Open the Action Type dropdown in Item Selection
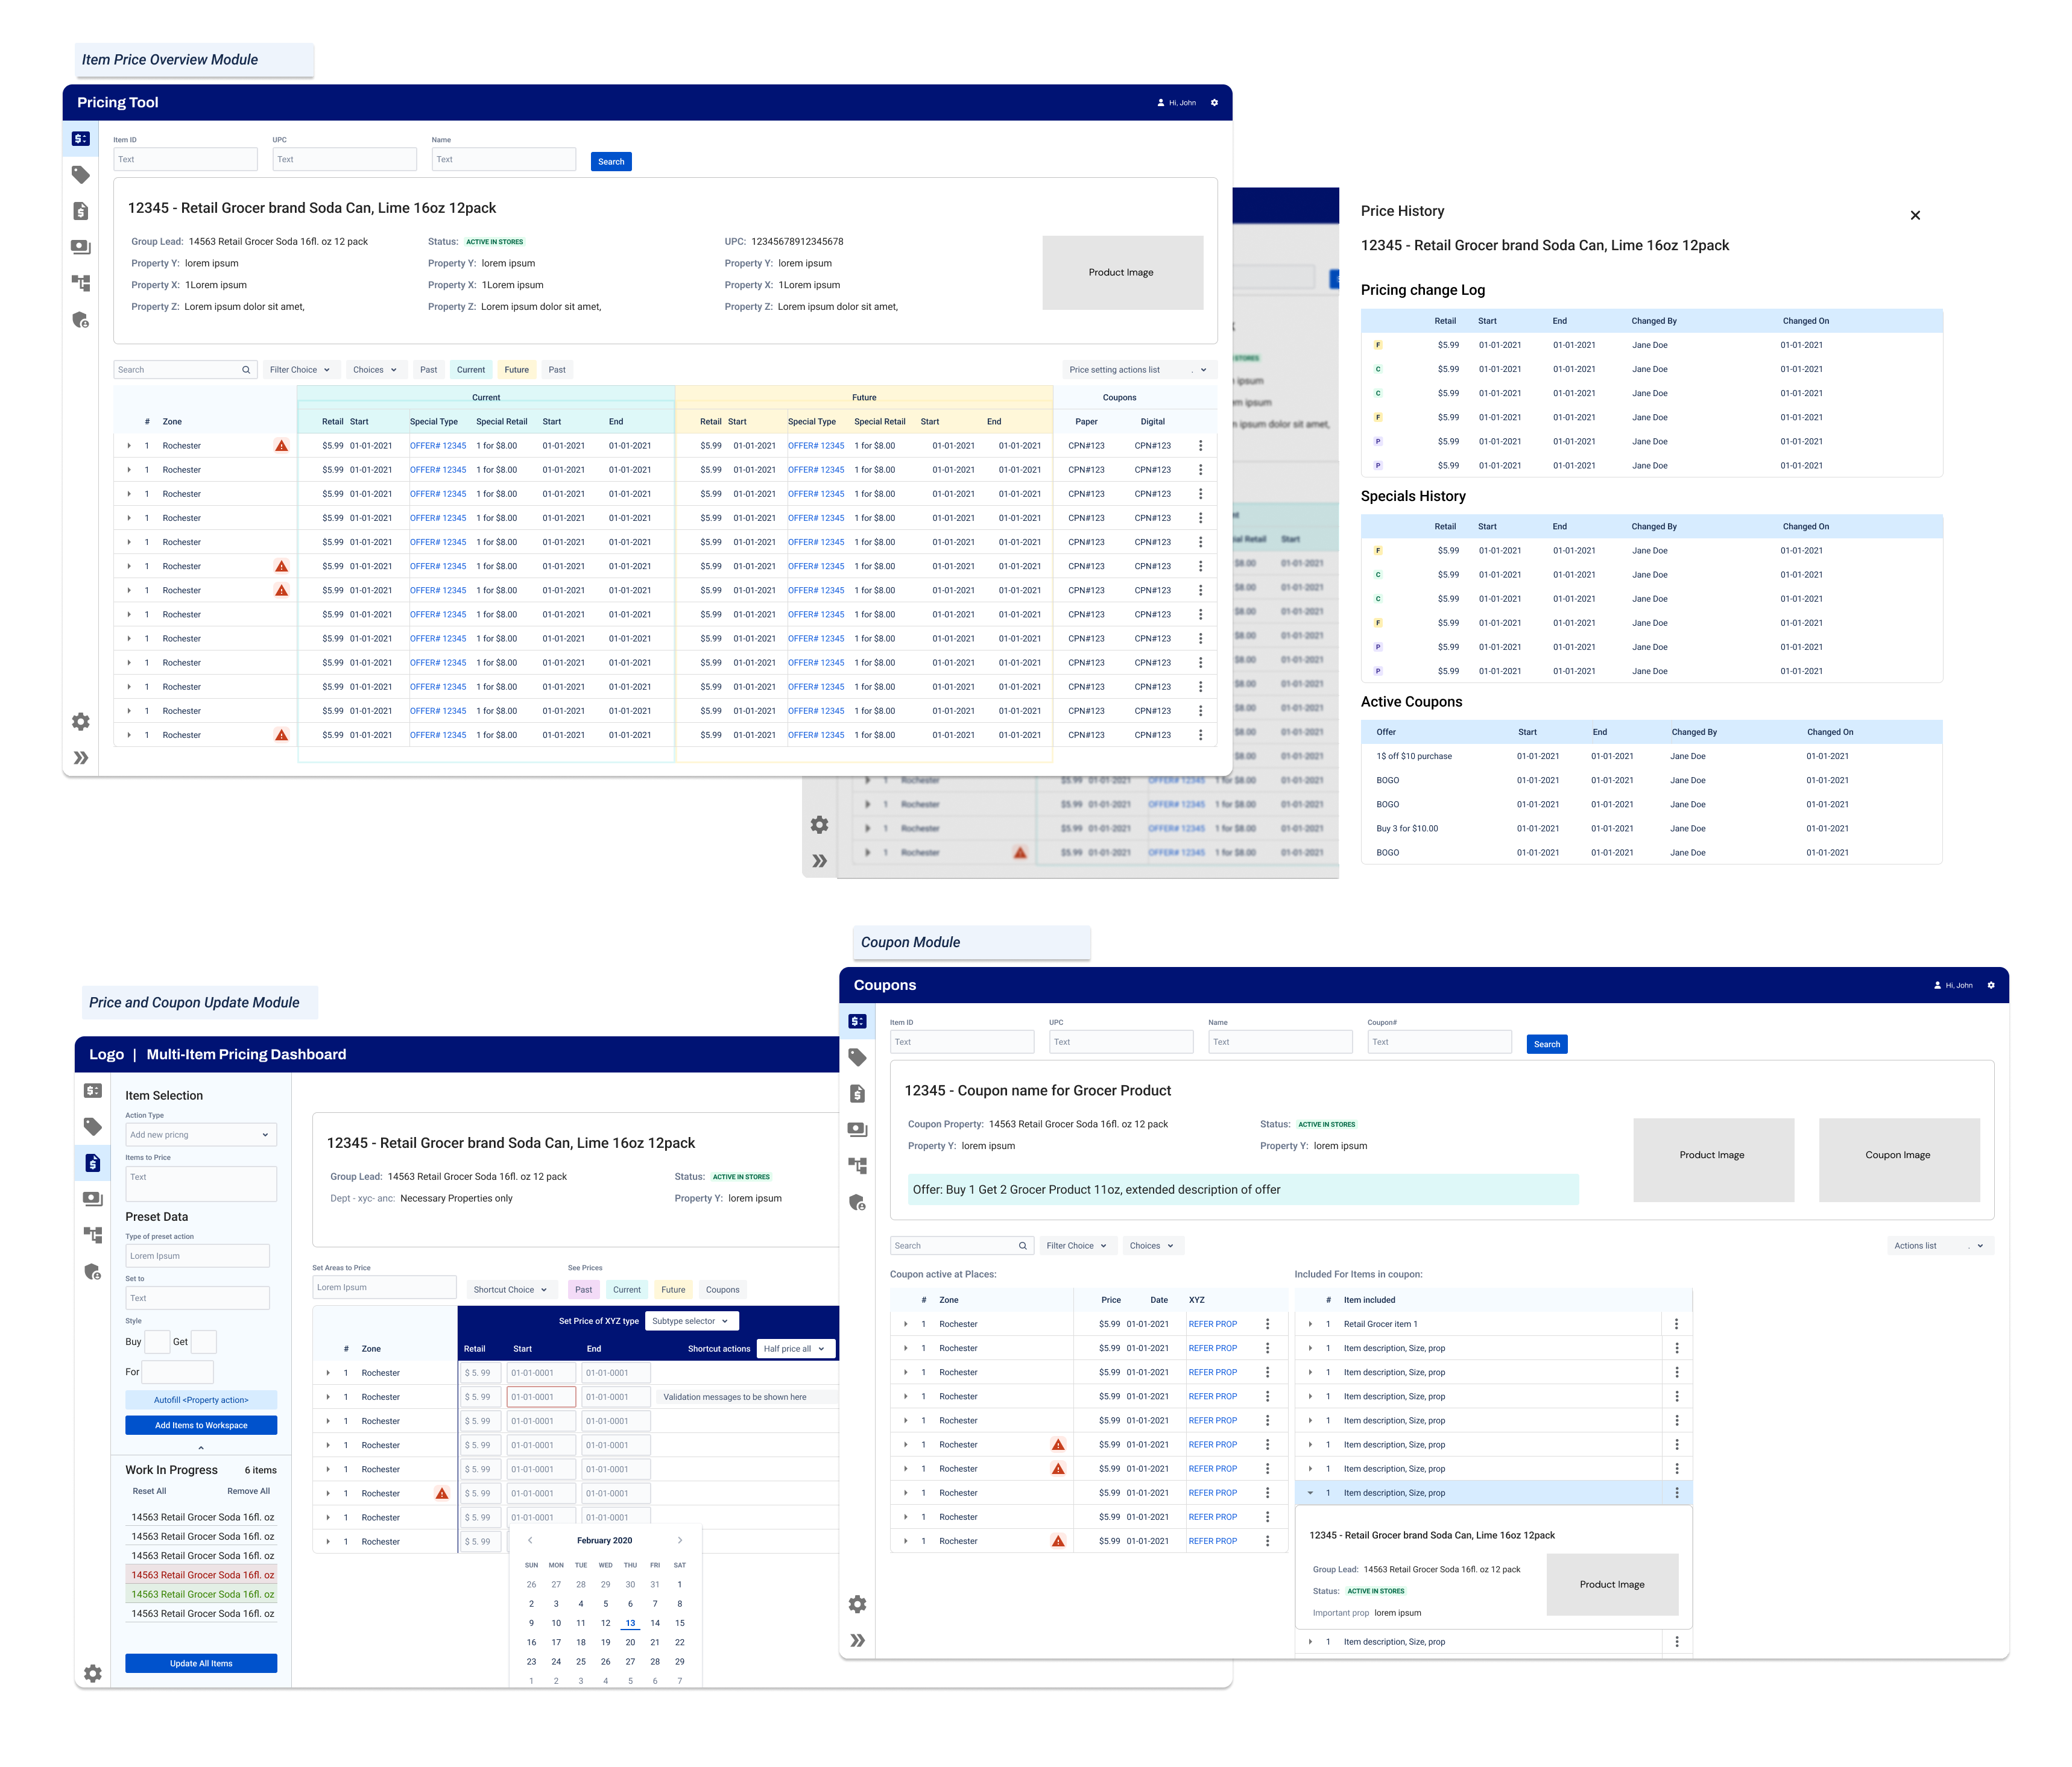This screenshot has height=1767, width=2072. [200, 1135]
